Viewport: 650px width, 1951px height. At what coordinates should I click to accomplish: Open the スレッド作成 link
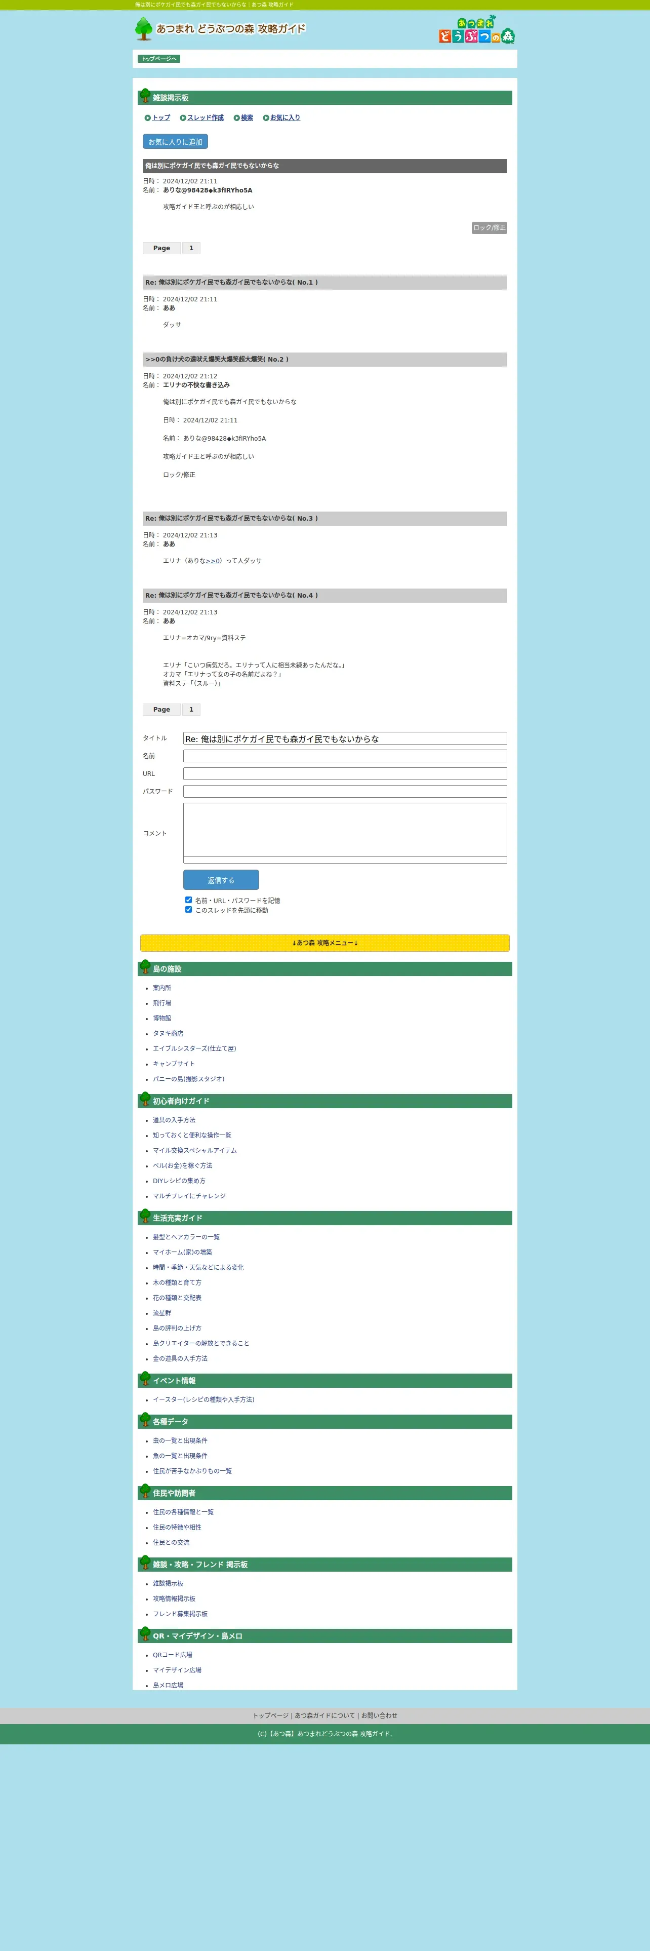pos(206,118)
